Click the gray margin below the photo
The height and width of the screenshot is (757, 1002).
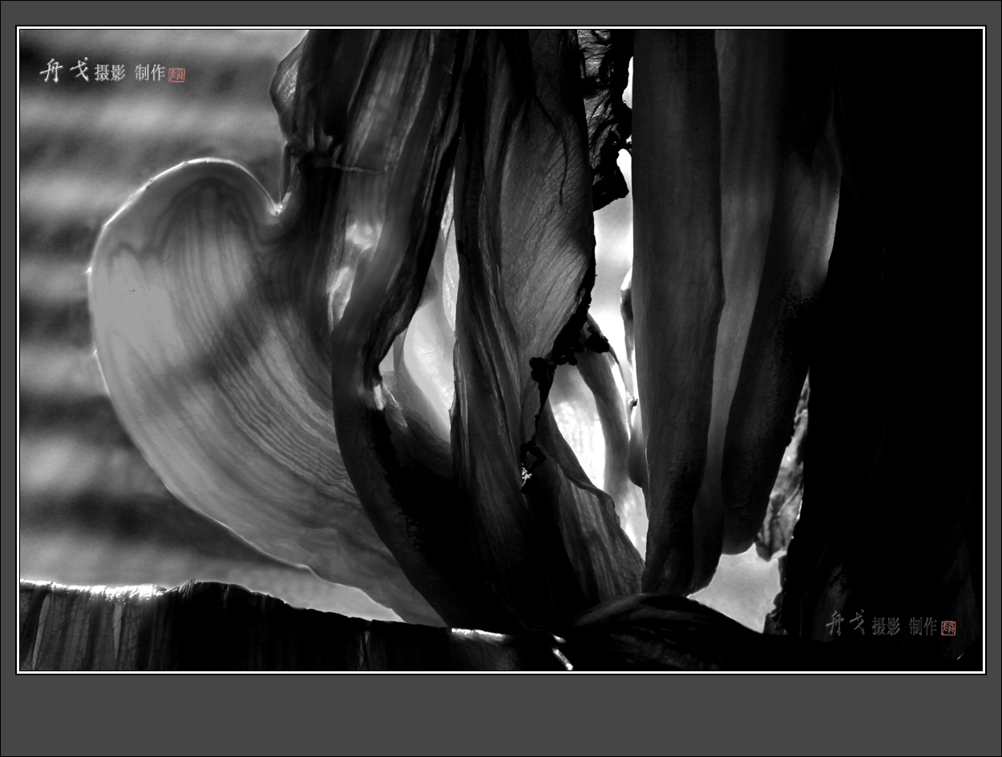click(501, 715)
